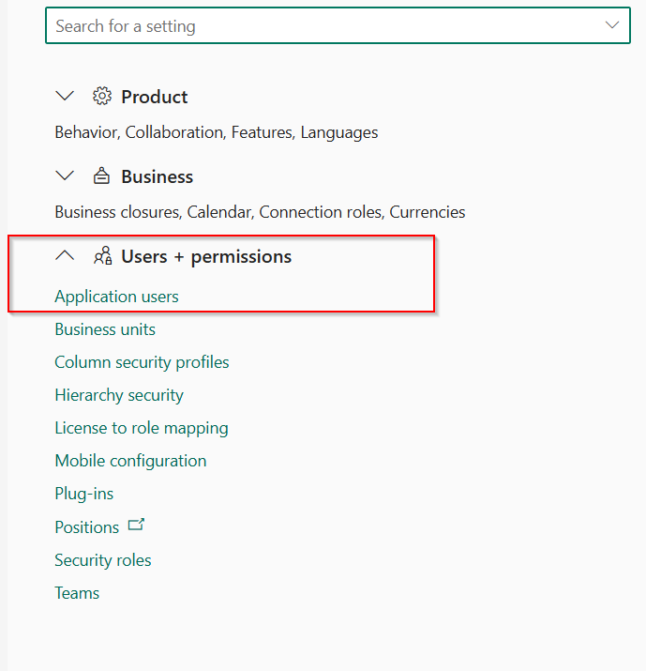This screenshot has height=671, width=646.
Task: Open Business units link
Action: coord(105,329)
